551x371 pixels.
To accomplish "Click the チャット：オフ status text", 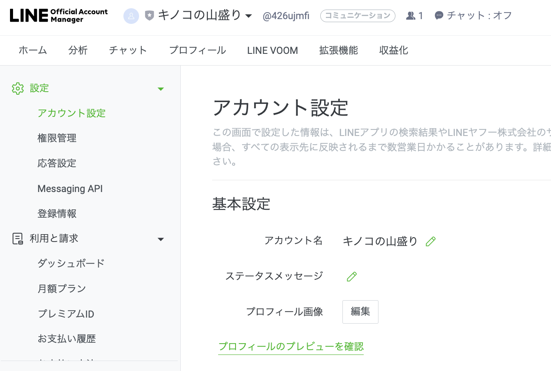I will [x=479, y=16].
